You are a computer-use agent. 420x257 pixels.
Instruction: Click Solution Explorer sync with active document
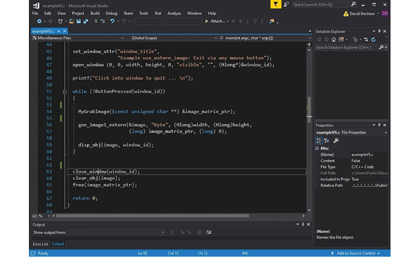tap(366, 40)
